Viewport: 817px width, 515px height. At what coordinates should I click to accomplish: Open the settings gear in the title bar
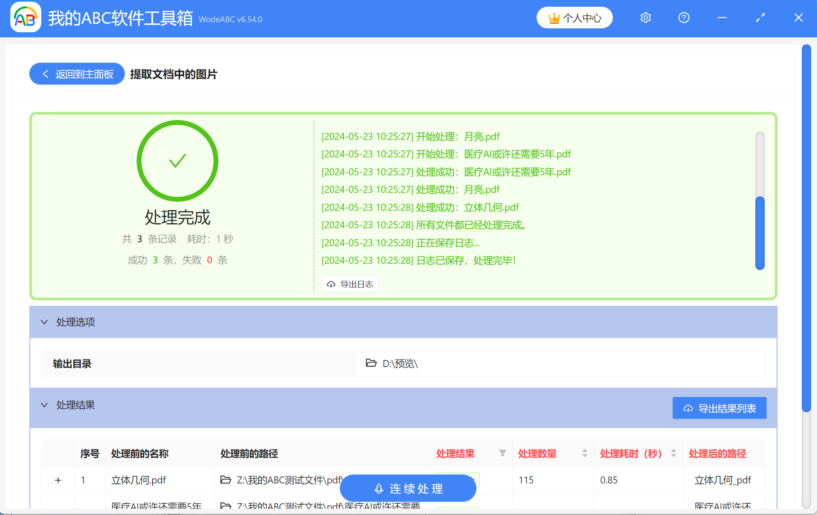click(x=645, y=18)
